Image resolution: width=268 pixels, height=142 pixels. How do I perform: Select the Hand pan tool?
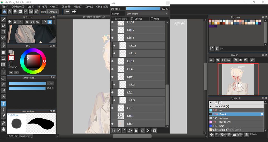3,129
